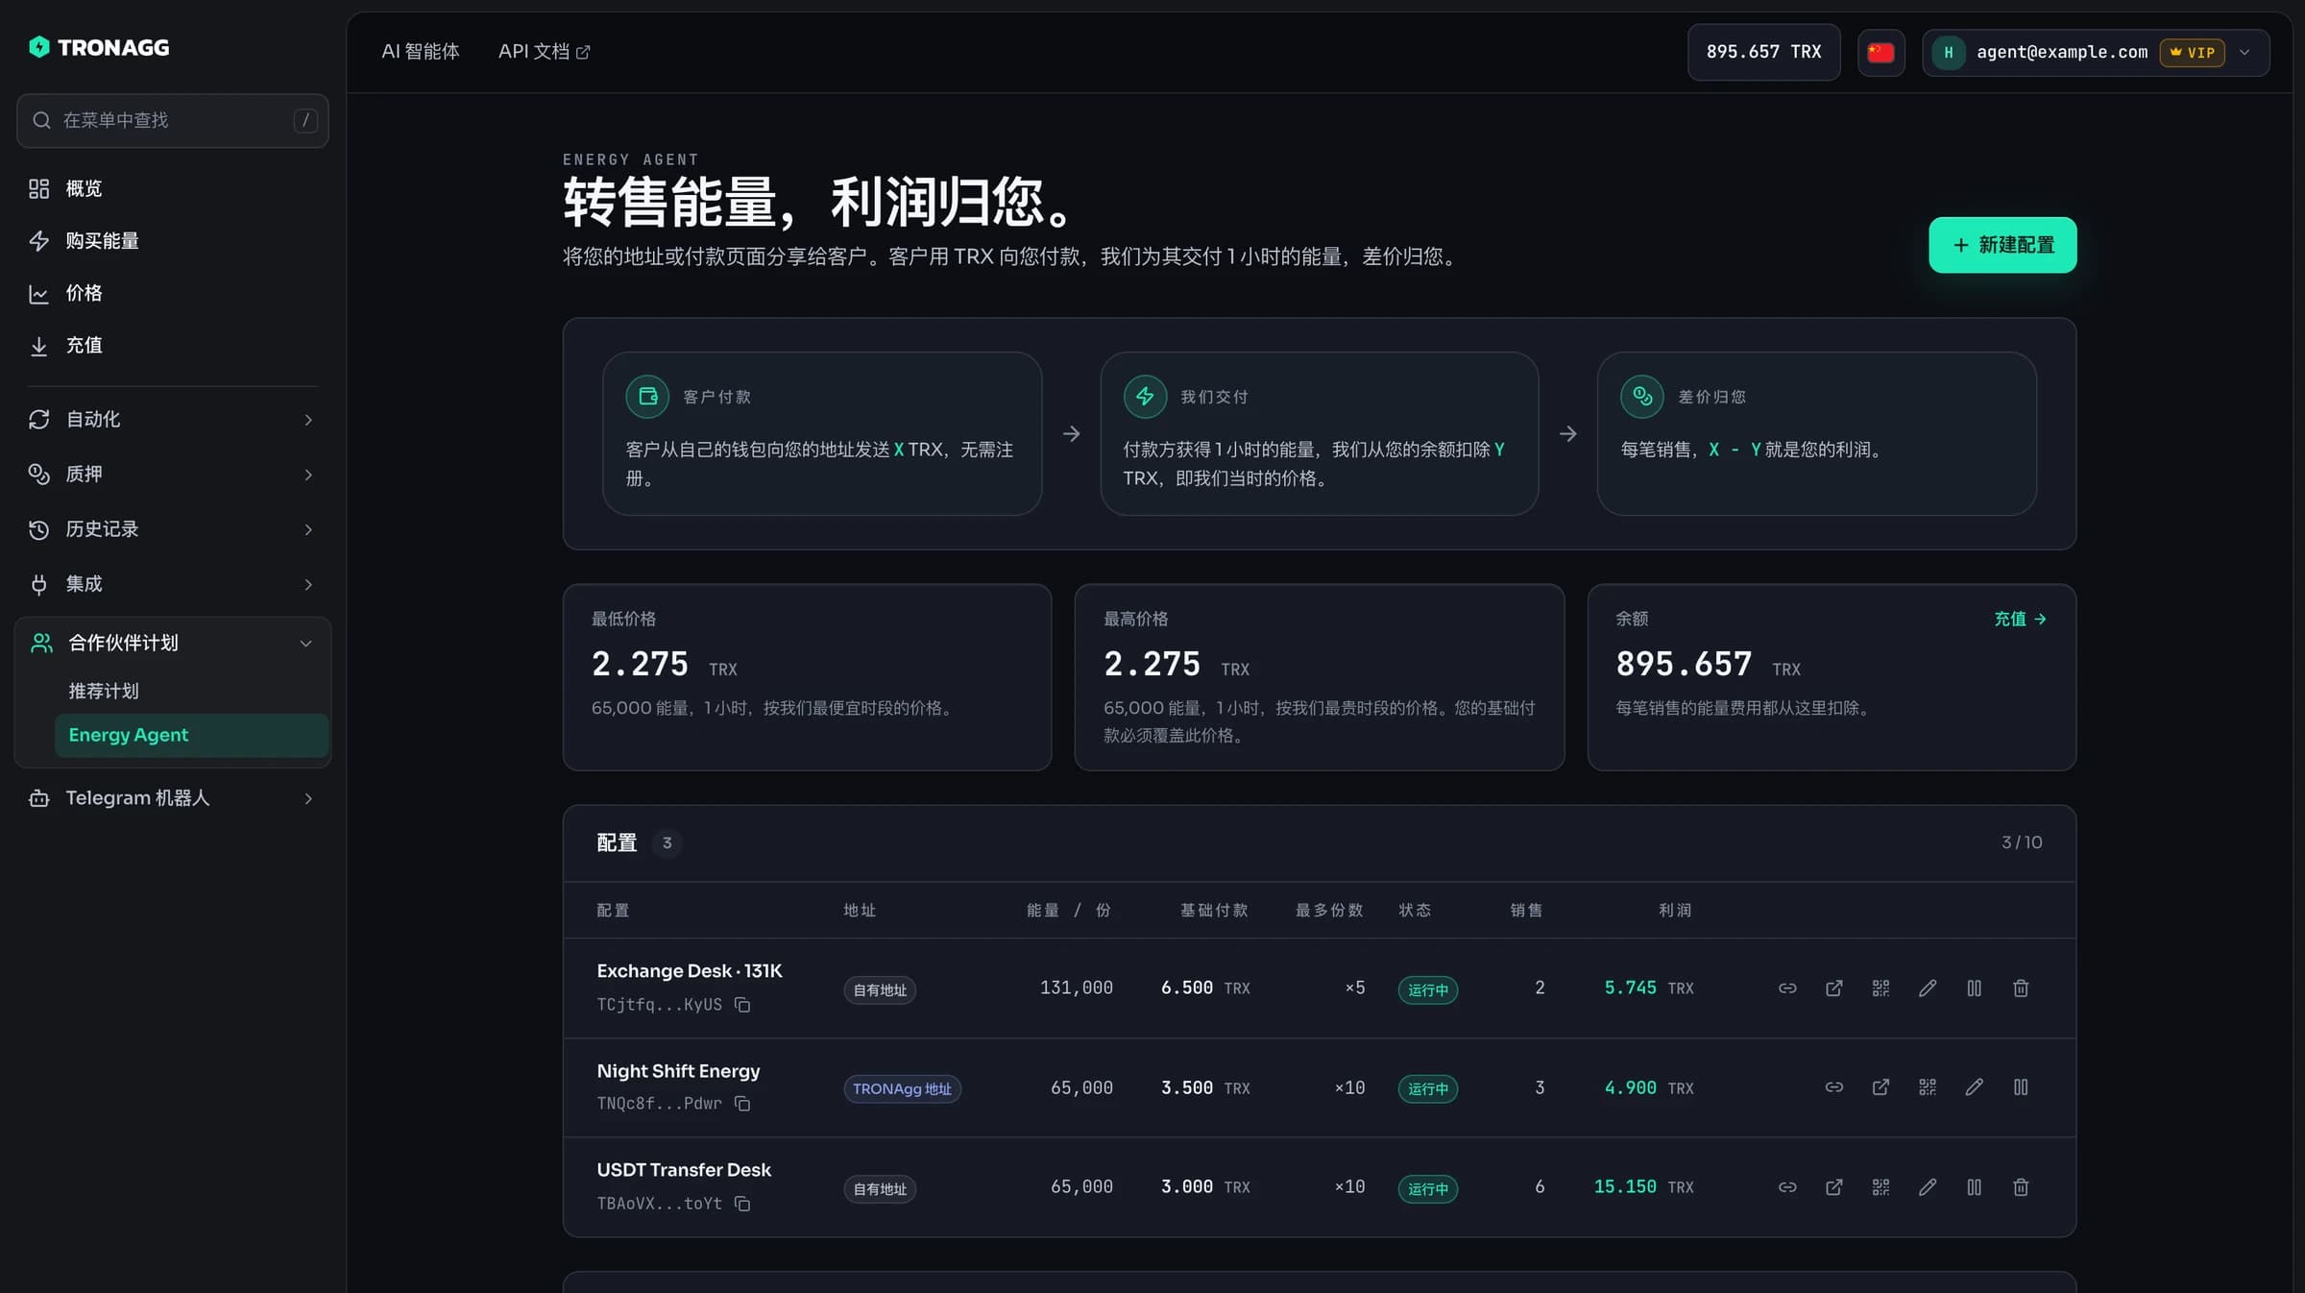The height and width of the screenshot is (1293, 2305).
Task: Focus the 在菜单中查找 search field
Action: (173, 120)
